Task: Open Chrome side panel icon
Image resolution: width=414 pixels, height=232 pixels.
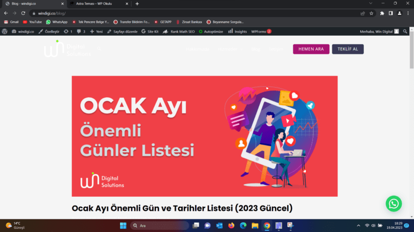Action: (391, 13)
